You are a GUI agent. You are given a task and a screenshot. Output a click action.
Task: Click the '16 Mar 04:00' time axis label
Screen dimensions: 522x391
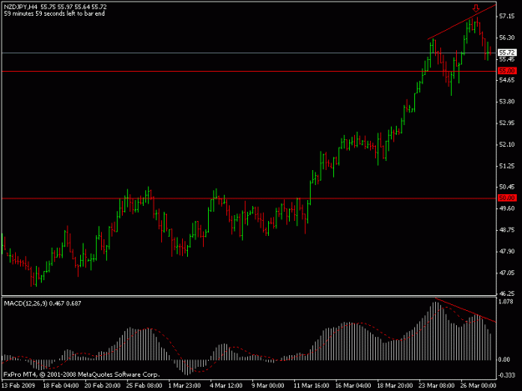353,386
